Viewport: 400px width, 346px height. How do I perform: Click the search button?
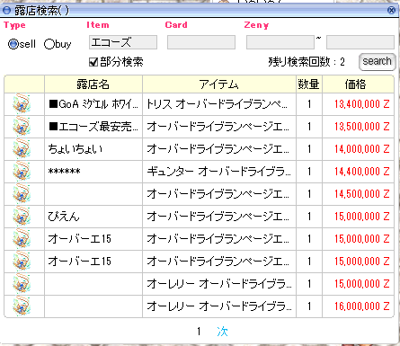coord(377,61)
